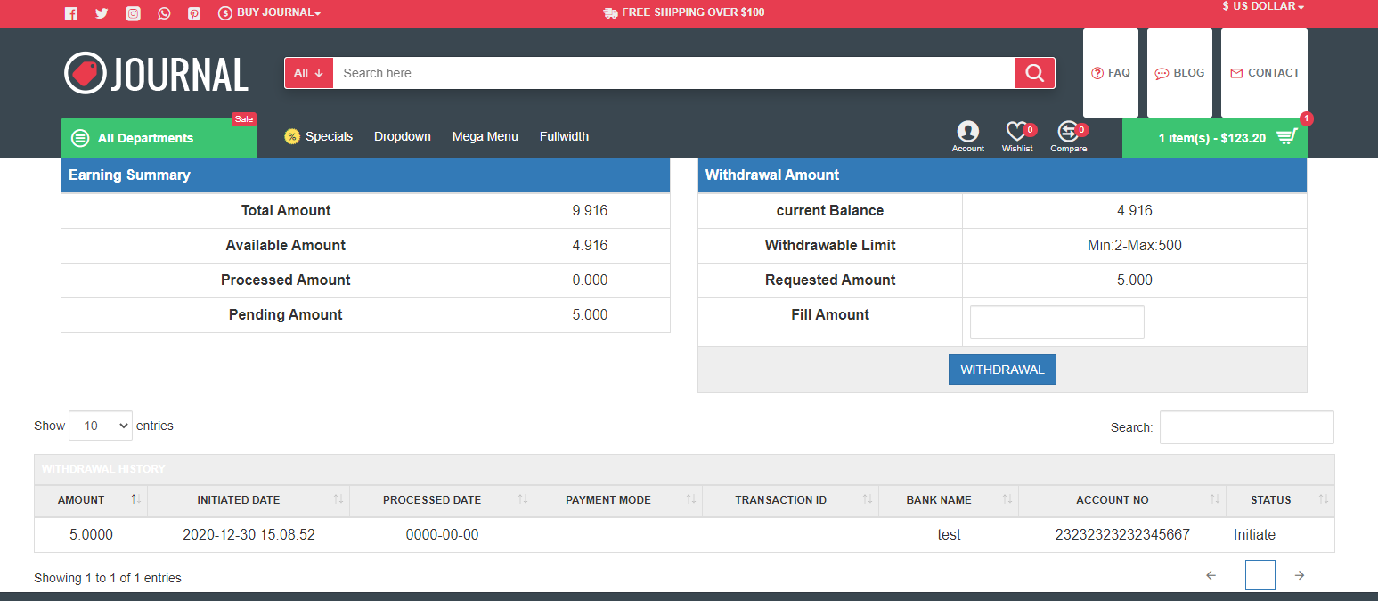Open the CONTACT page link
1378x601 pixels.
click(x=1264, y=73)
